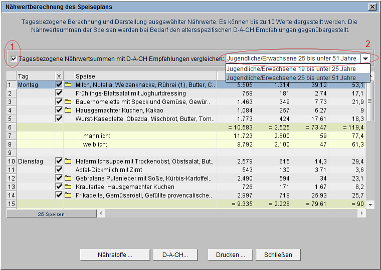The image size is (381, 270).
Task: Open the D-A-CH settings button
Action: pyautogui.click(x=175, y=254)
